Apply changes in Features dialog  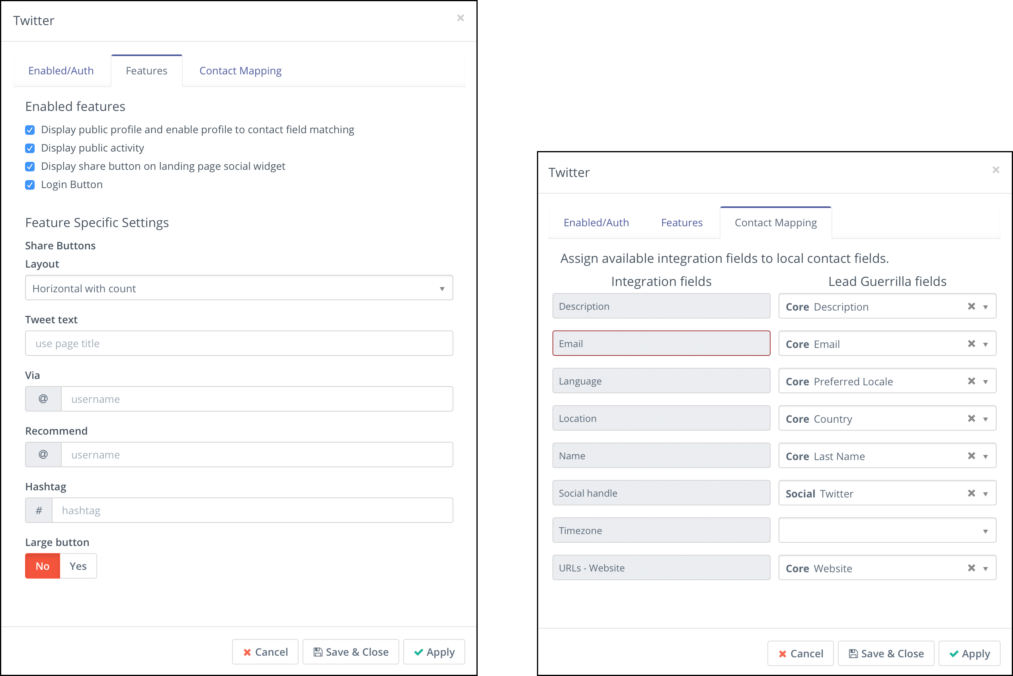coord(434,652)
